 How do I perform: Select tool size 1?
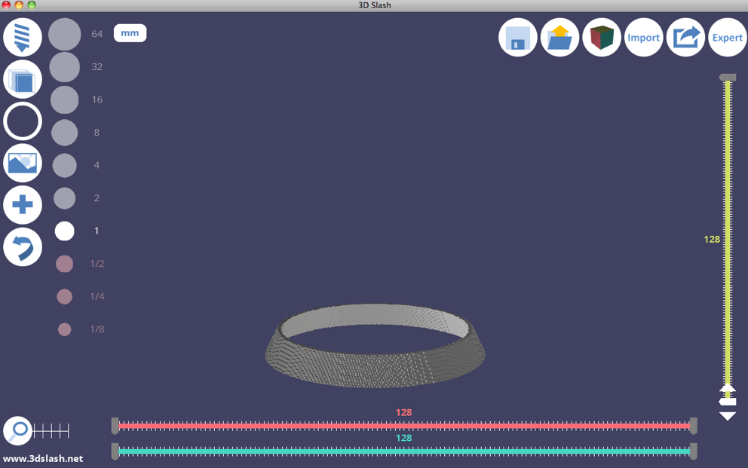[64, 231]
